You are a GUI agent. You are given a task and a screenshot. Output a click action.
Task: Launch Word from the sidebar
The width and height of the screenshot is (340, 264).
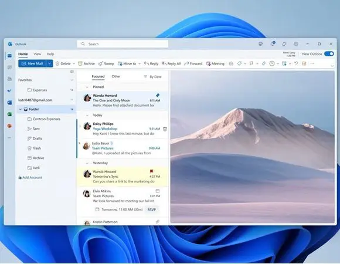[x=9, y=103]
